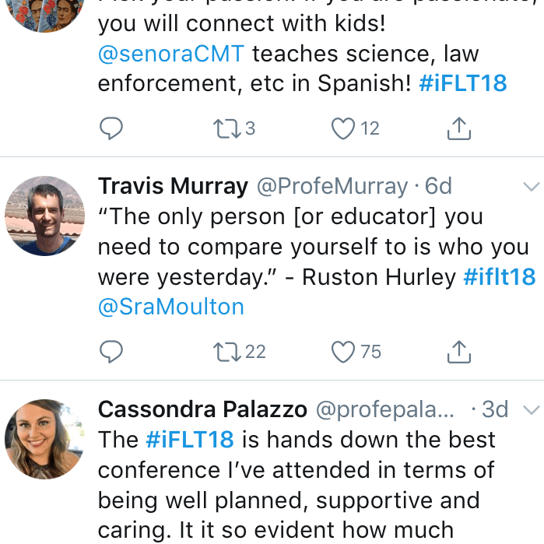Tap #iFLT18 hashtag in Cassondra's tweet

coord(189,440)
